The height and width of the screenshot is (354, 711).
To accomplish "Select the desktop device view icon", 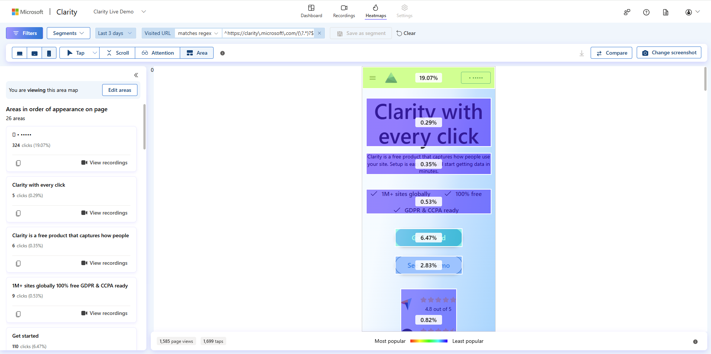I will (20, 53).
